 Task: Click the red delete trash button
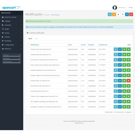(131, 14)
